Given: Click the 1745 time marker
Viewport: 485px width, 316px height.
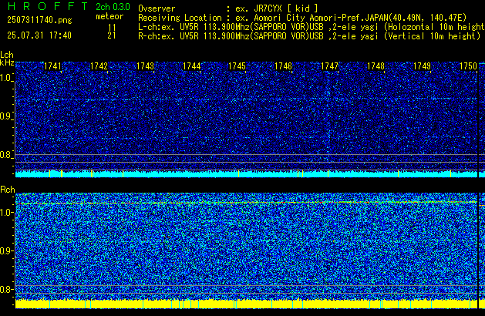Looking at the screenshot, I should [237, 66].
